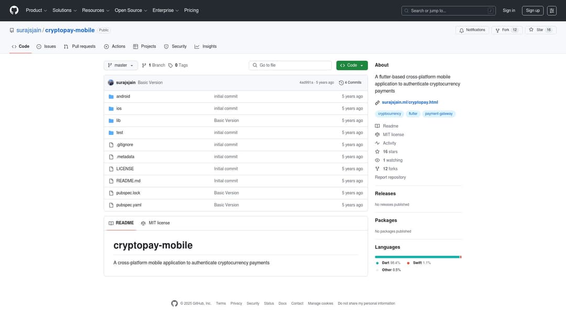Focus the Search or jump to field

click(x=448, y=11)
